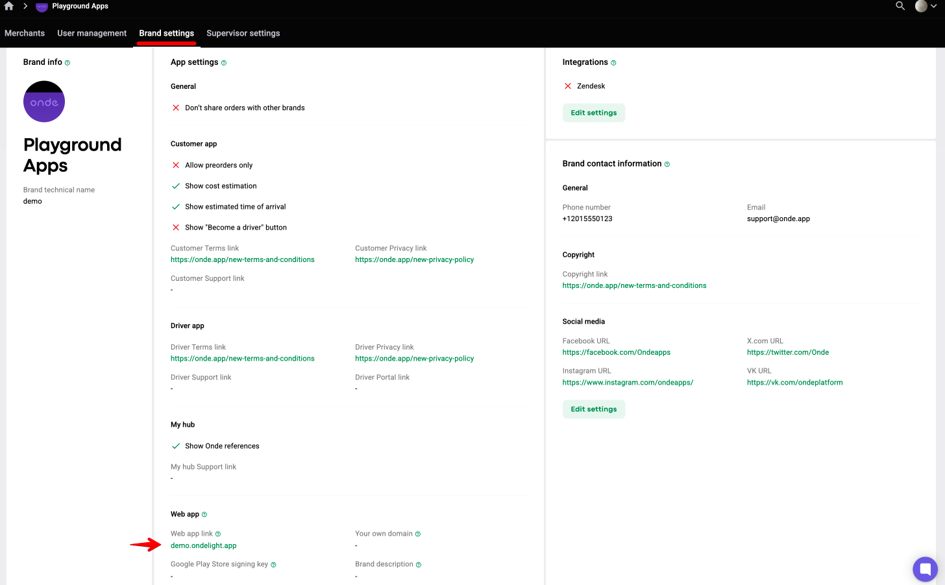Click Playground Apps breadcrumb text
Screen dimensions: 945x585
coord(80,6)
